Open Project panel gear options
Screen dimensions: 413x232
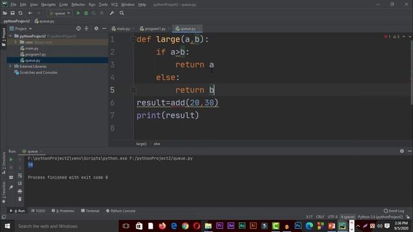pyautogui.click(x=96, y=28)
